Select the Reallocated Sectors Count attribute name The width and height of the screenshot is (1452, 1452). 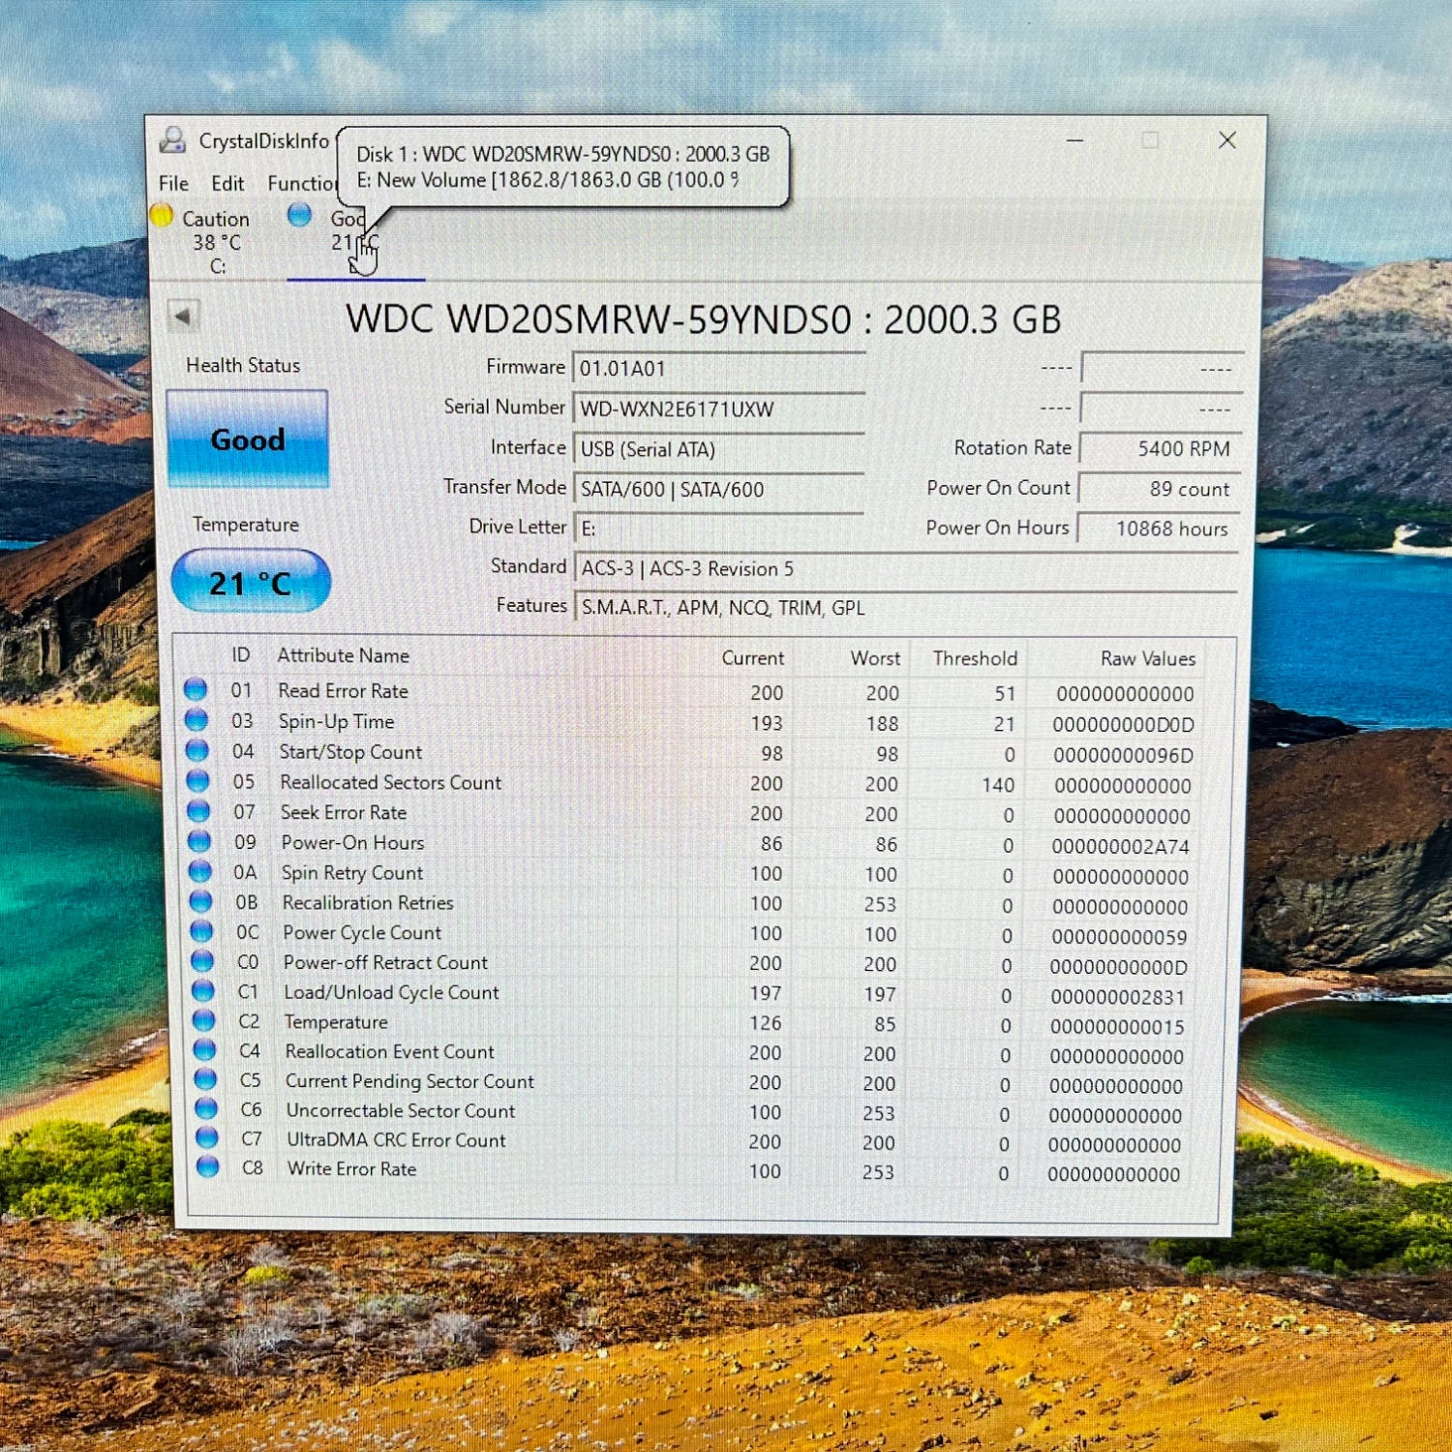coord(391,782)
